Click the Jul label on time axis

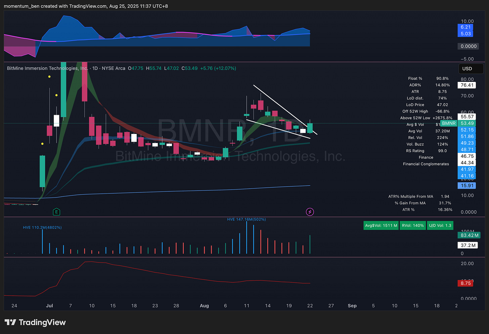[49, 306]
